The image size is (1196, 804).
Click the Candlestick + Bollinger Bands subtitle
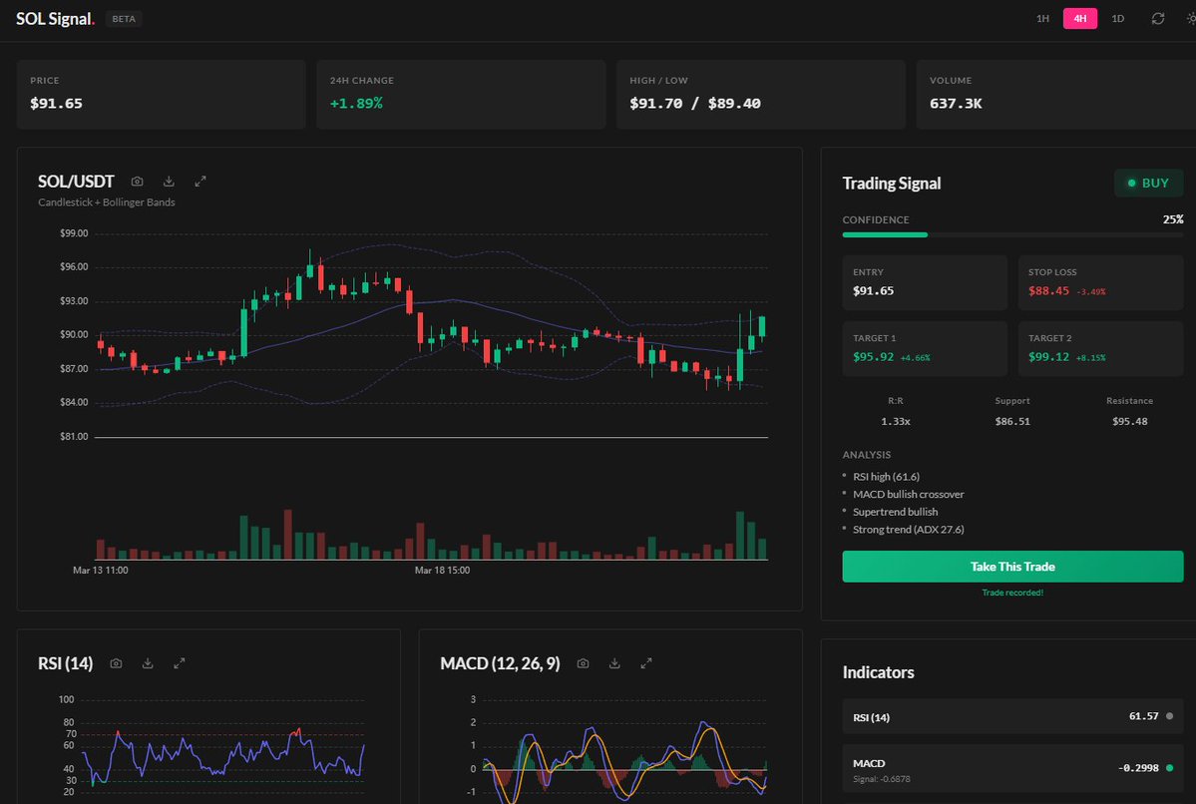coord(107,202)
